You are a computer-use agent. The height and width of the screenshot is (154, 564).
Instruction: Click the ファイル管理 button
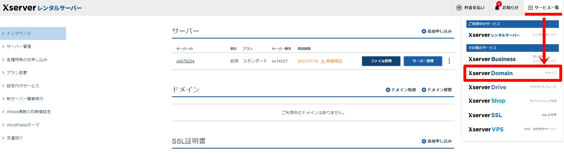381,61
